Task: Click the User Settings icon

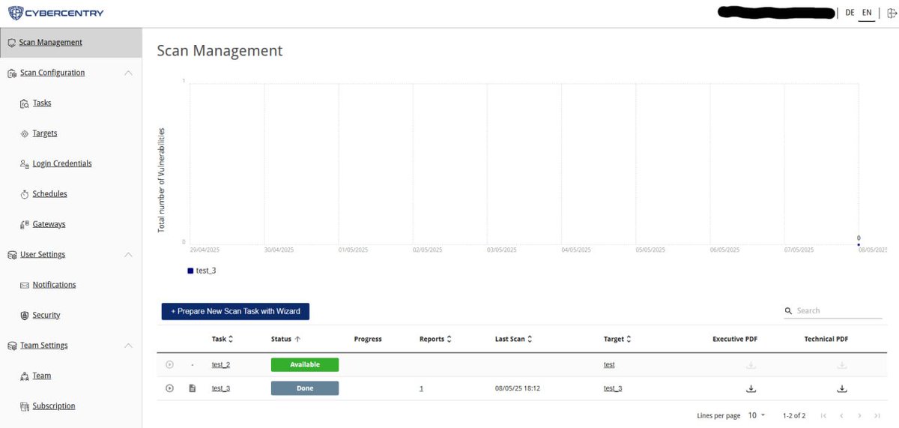Action: (12, 255)
